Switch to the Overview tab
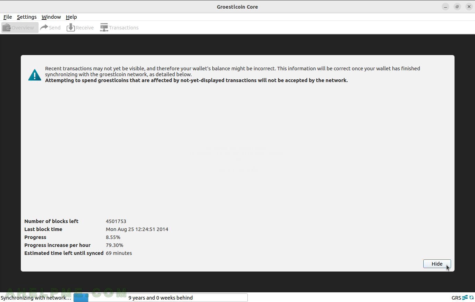This screenshot has width=475, height=302. [x=20, y=28]
